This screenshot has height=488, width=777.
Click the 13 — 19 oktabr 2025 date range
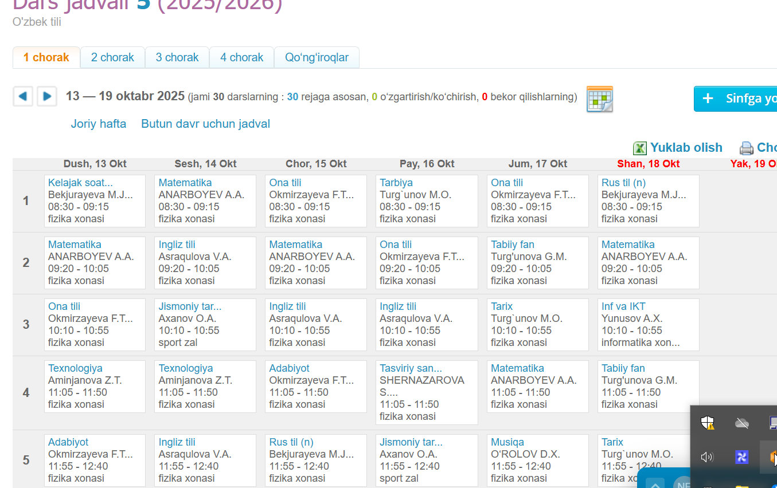click(x=125, y=96)
